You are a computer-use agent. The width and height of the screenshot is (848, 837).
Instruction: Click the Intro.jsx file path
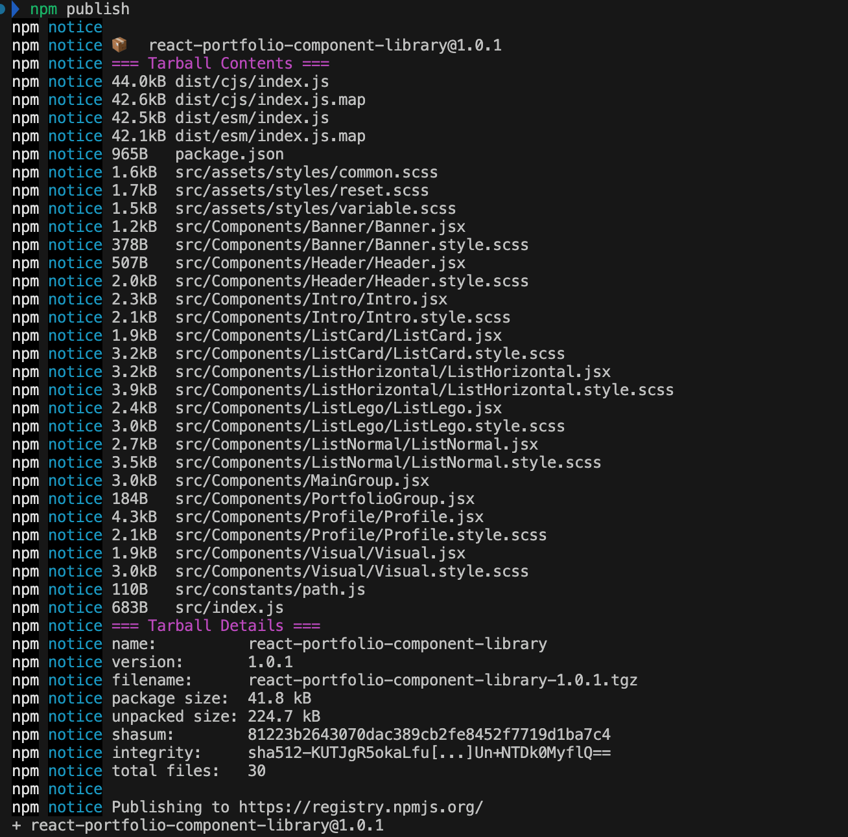(311, 299)
